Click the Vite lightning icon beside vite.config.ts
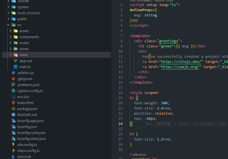228x159 pixels. click(13, 145)
